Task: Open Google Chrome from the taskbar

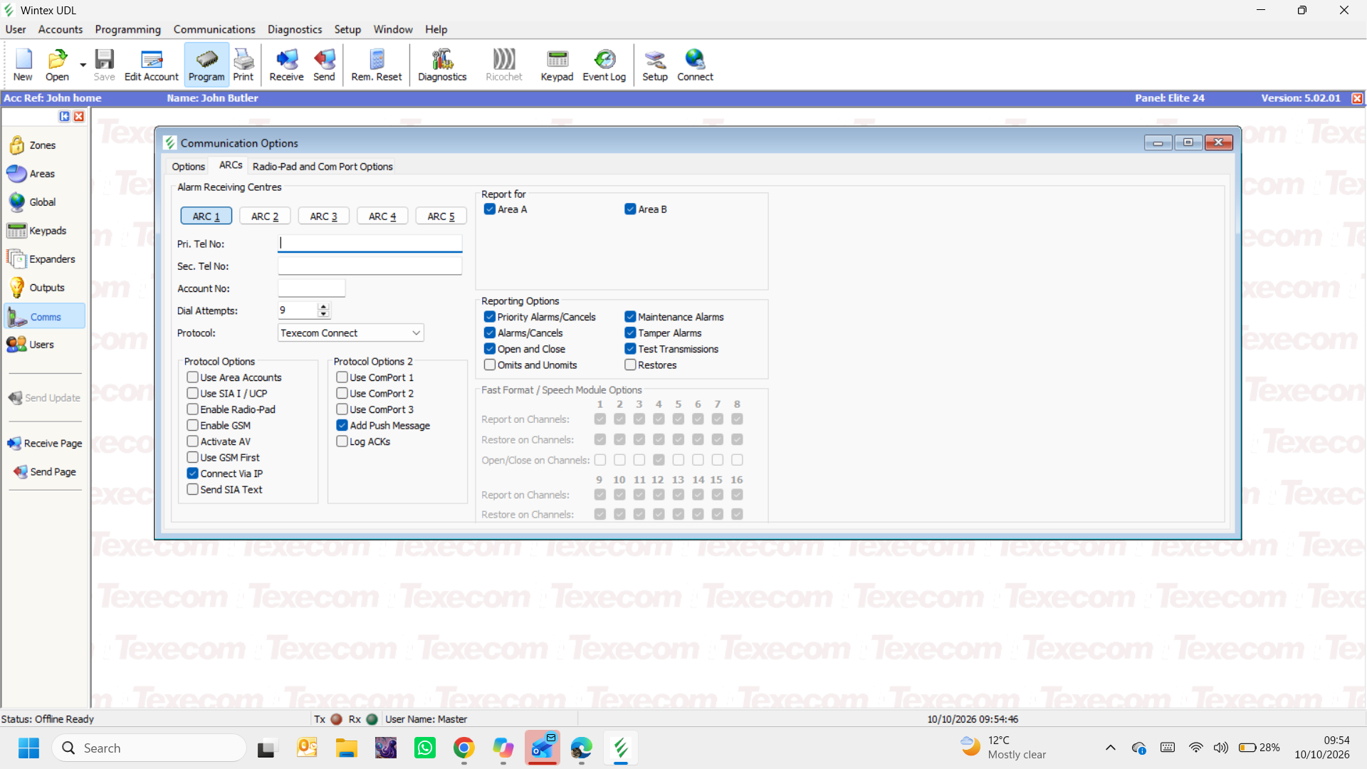Action: (464, 748)
